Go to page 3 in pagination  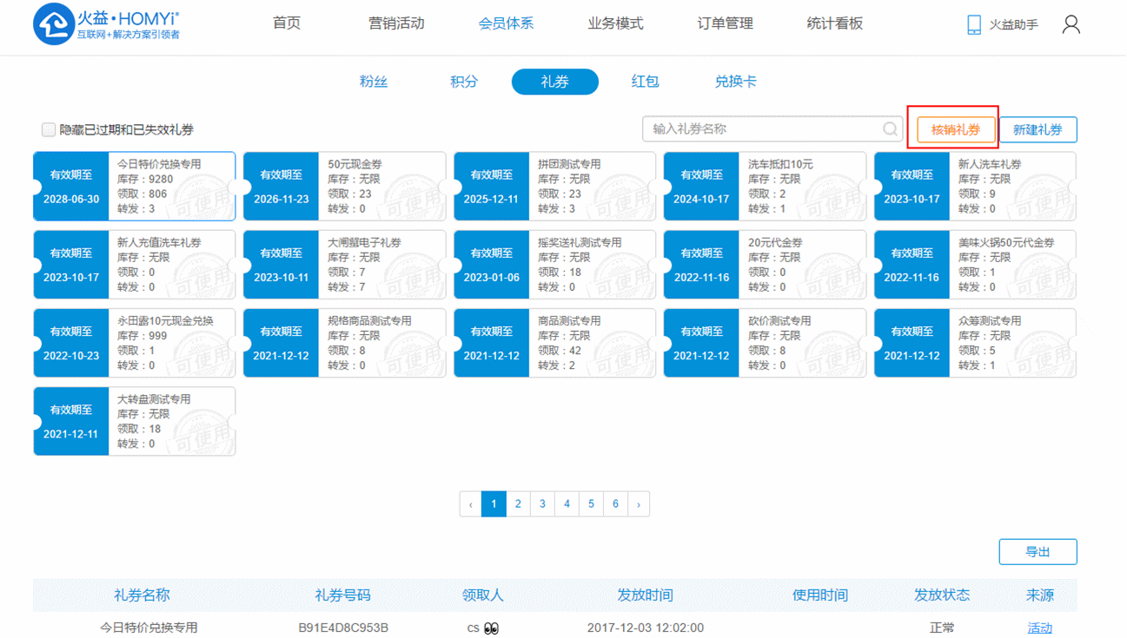point(542,504)
